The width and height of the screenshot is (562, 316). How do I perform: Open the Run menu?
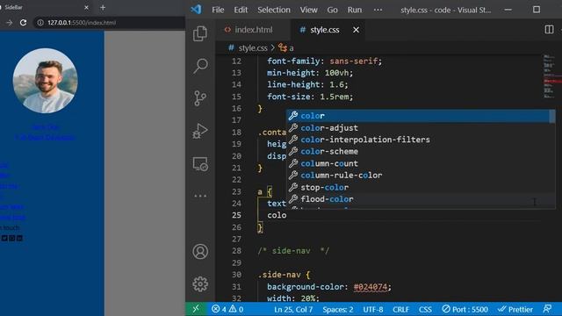tap(354, 10)
